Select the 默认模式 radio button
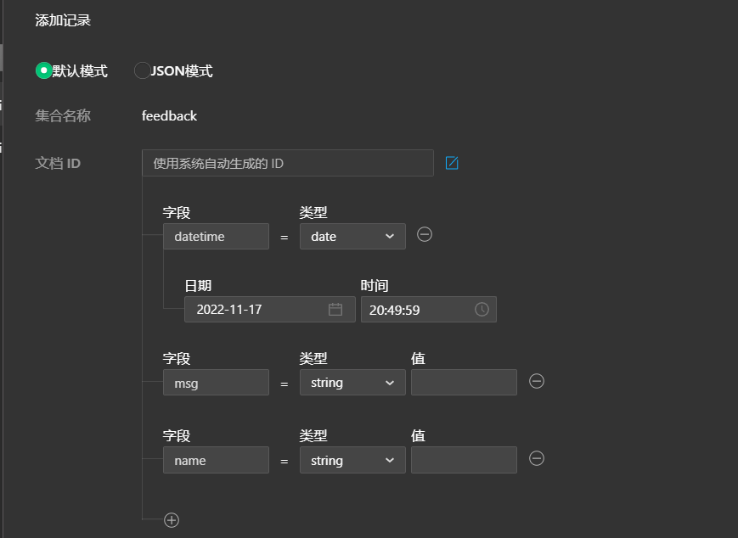The height and width of the screenshot is (538, 738). 43,70
